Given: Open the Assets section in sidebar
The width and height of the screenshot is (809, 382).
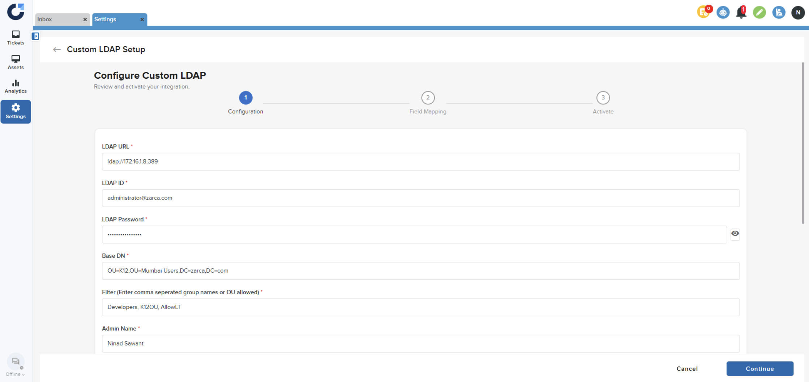Looking at the screenshot, I should point(16,62).
